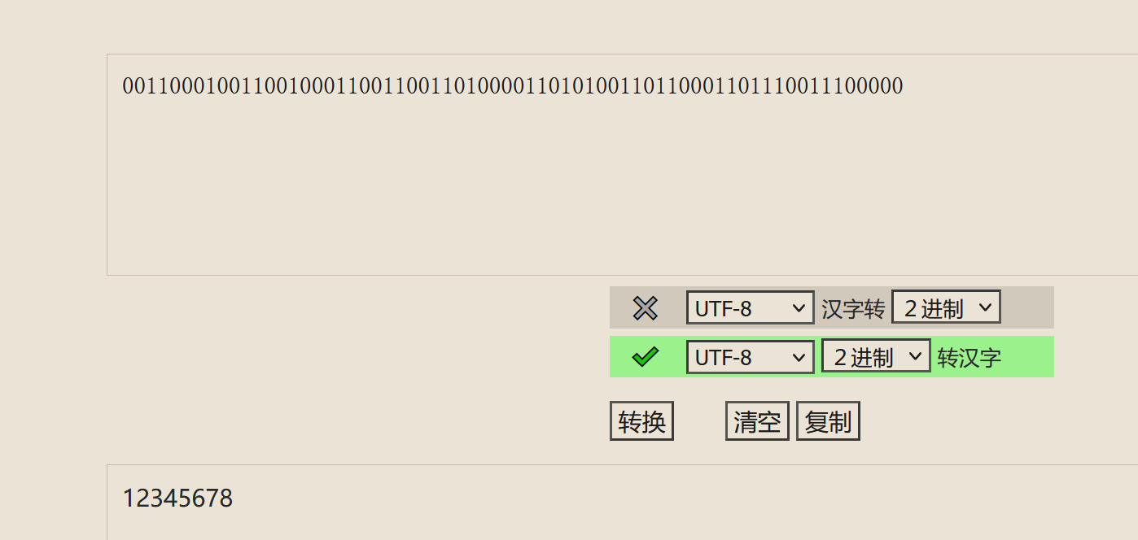Open UTF-8 encoding dropdown beside 汉字转
This screenshot has width=1138, height=540.
(x=750, y=307)
